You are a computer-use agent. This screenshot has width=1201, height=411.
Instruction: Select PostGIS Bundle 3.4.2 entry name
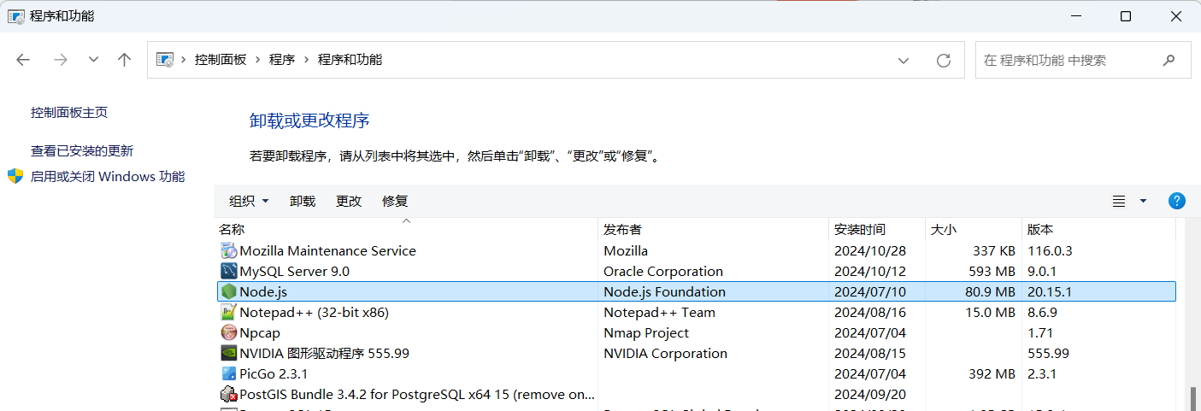[x=416, y=395]
